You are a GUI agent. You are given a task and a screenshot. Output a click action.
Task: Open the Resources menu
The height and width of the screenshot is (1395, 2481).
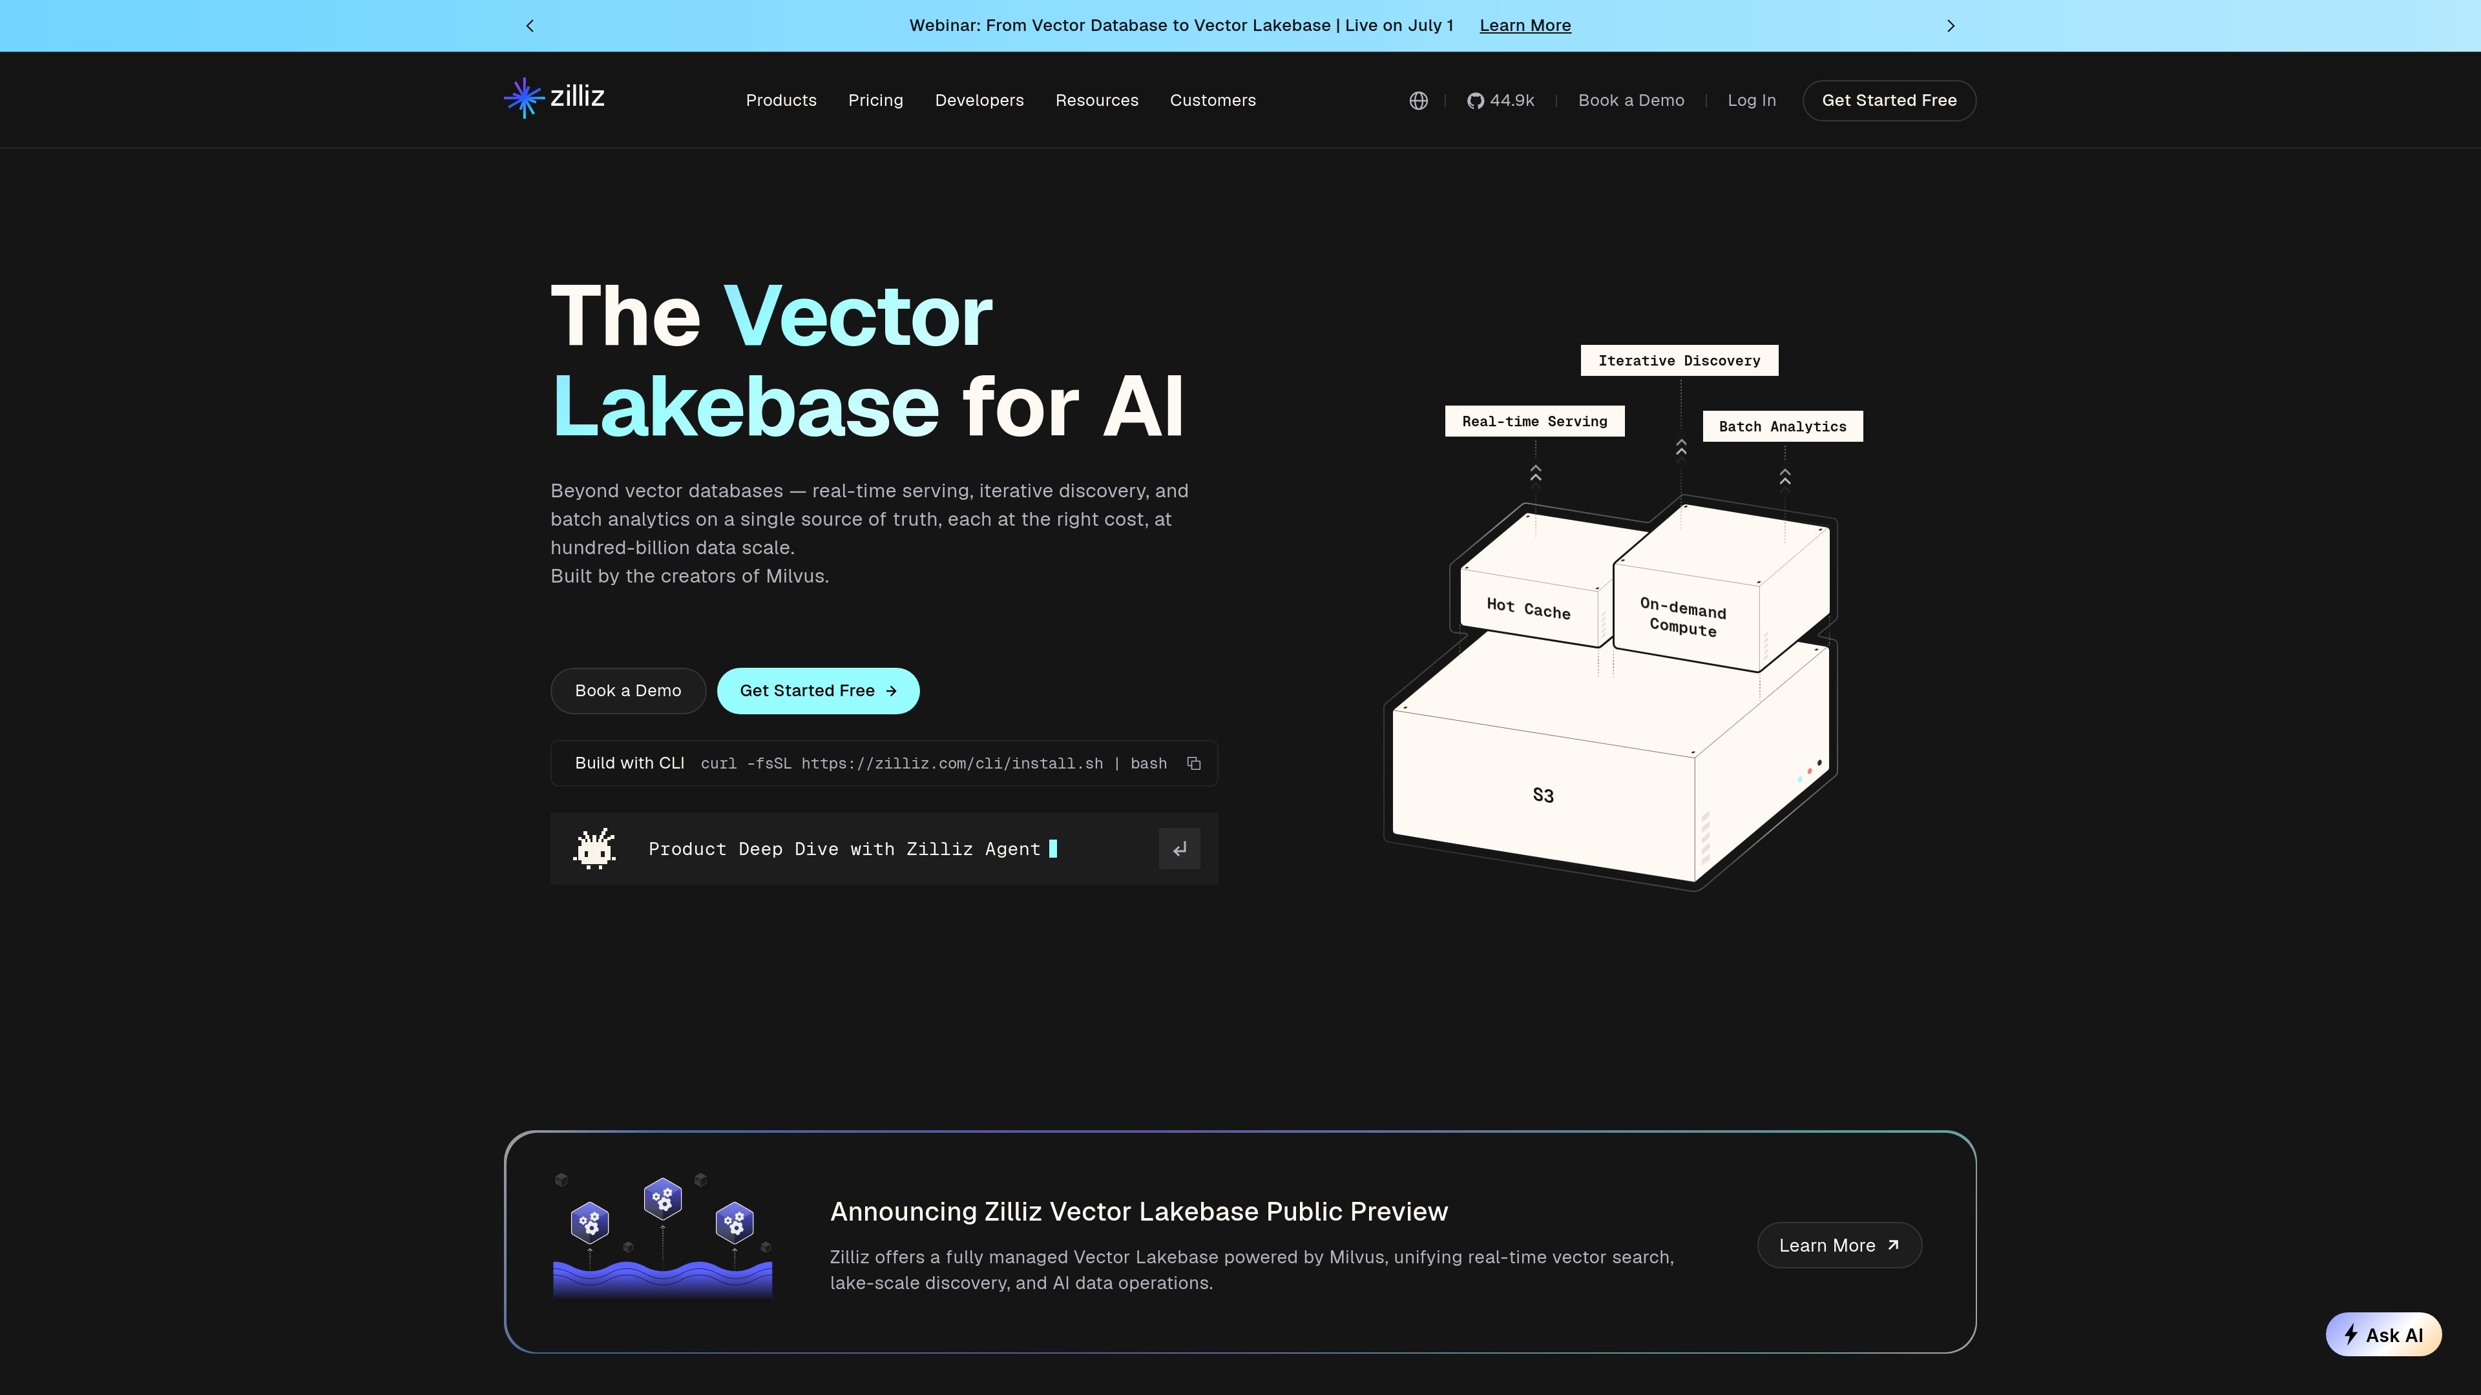1096,101
